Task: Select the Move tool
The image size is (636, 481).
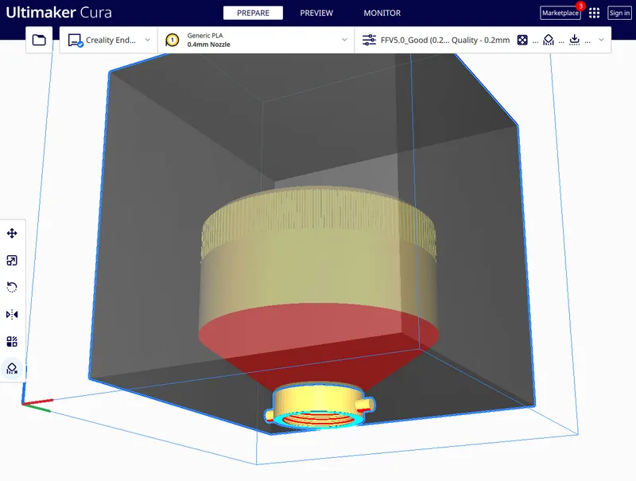Action: point(12,233)
